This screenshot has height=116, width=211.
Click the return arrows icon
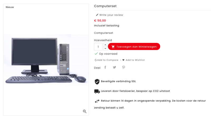(x=97, y=101)
